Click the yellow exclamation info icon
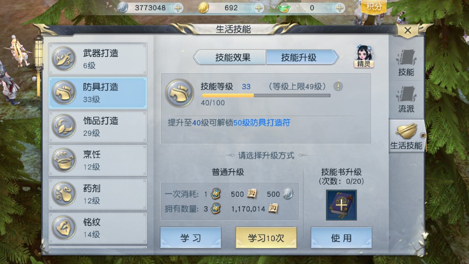This screenshot has width=469, height=264. [338, 86]
